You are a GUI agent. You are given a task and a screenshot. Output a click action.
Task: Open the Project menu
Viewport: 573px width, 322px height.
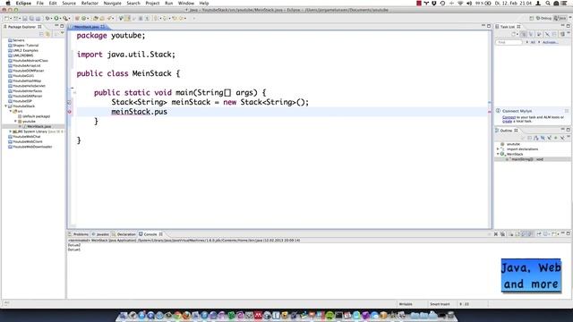click(x=152, y=3)
